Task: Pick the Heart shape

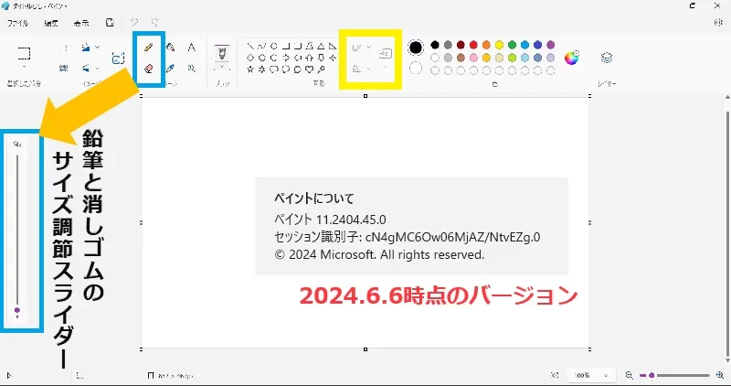Action: (309, 70)
